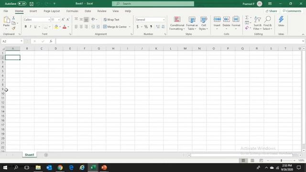Click Increase Font Size icon
The width and height of the screenshot is (306, 172).
click(x=63, y=20)
